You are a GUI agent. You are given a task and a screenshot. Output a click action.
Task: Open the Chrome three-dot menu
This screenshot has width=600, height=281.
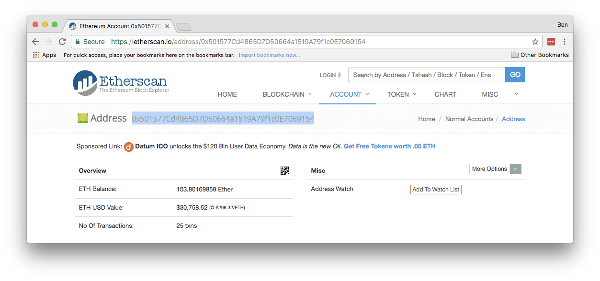[565, 42]
